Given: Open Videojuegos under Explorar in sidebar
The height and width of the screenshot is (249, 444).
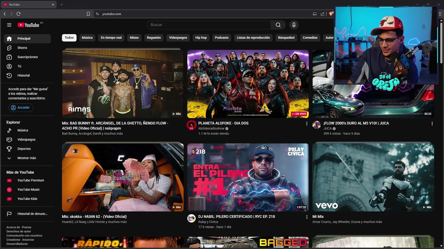Looking at the screenshot, I should tap(27, 139).
